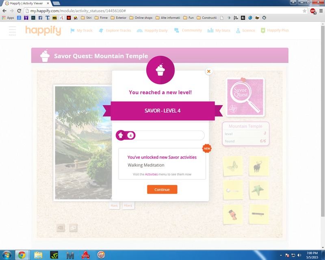Click the browser Forward arrow
The height and width of the screenshot is (260, 325).
point(12,11)
